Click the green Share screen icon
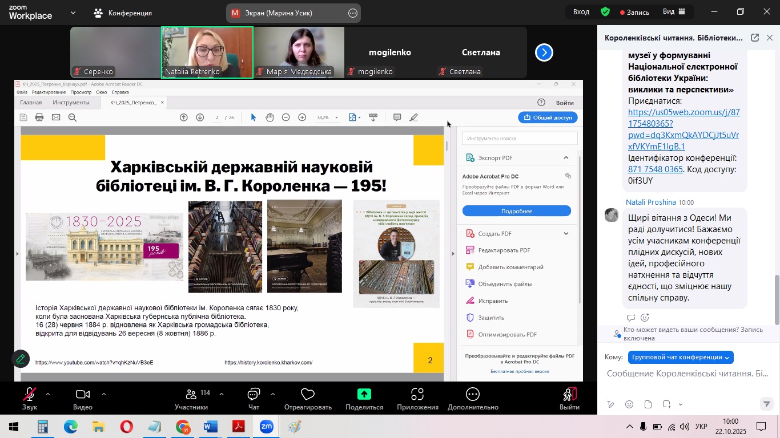This screenshot has width=780, height=438. 364,394
